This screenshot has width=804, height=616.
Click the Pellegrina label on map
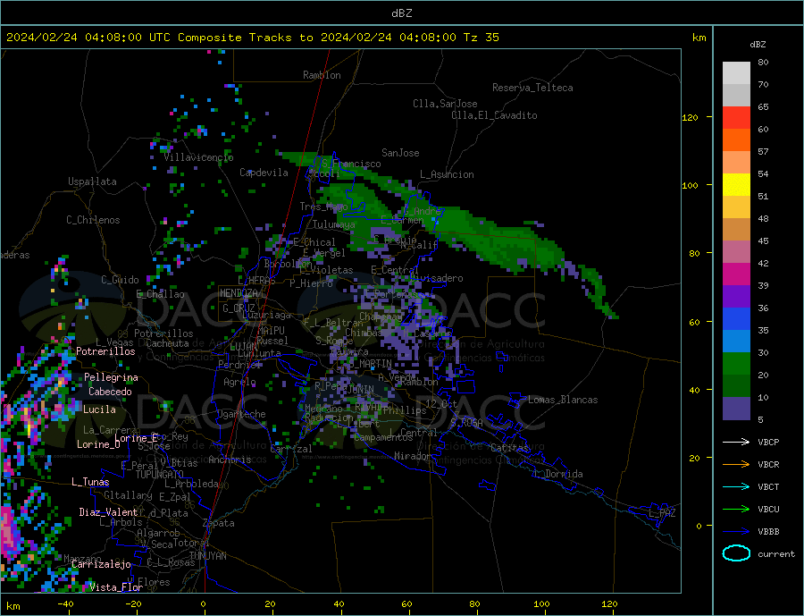pyautogui.click(x=112, y=377)
